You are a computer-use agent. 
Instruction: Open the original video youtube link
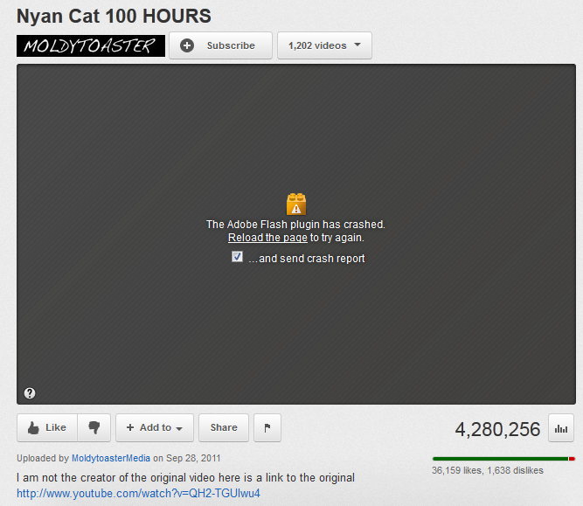point(138,494)
